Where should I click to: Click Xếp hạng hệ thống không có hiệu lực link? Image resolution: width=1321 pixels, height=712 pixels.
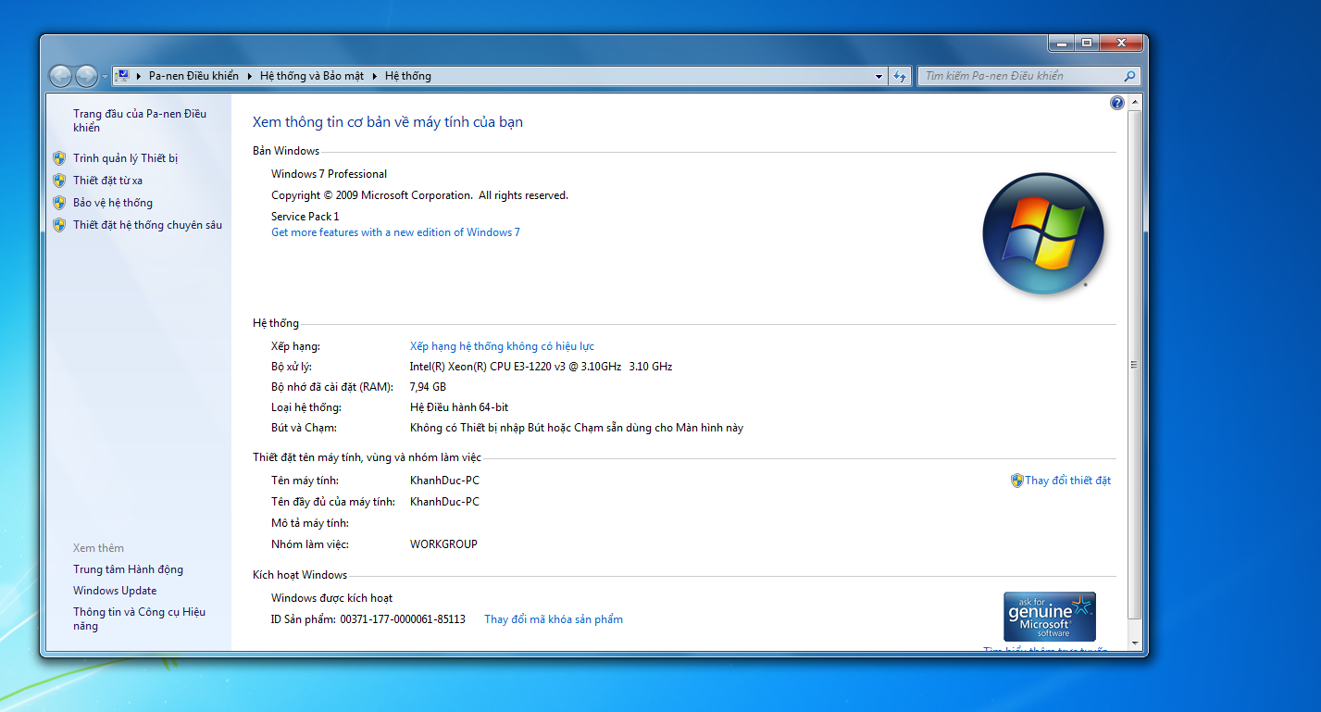tap(502, 346)
